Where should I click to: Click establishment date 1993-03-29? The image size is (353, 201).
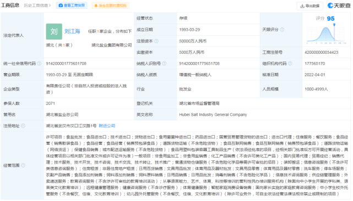[189, 30]
